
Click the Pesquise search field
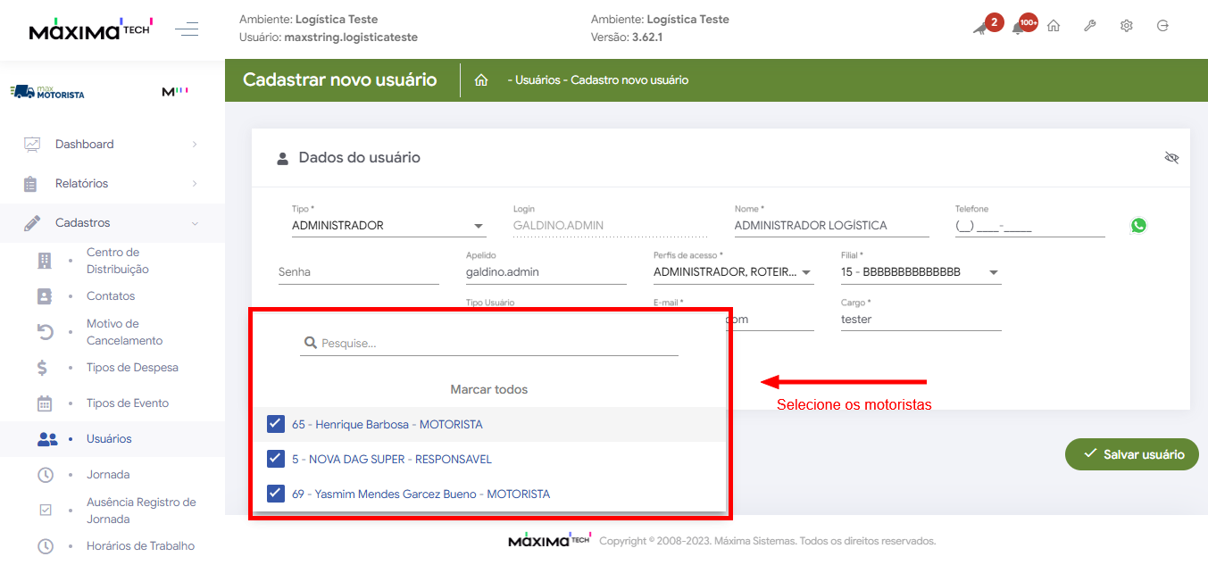point(496,344)
